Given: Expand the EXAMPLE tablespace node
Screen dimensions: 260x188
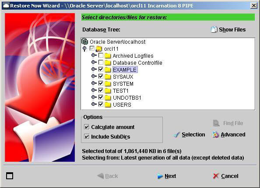Looking at the screenshot, I should 94,69.
